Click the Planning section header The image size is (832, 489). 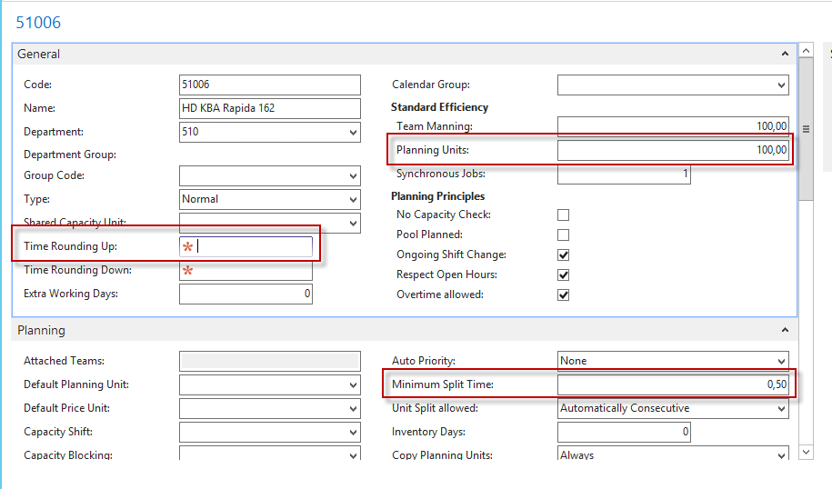pyautogui.click(x=405, y=331)
